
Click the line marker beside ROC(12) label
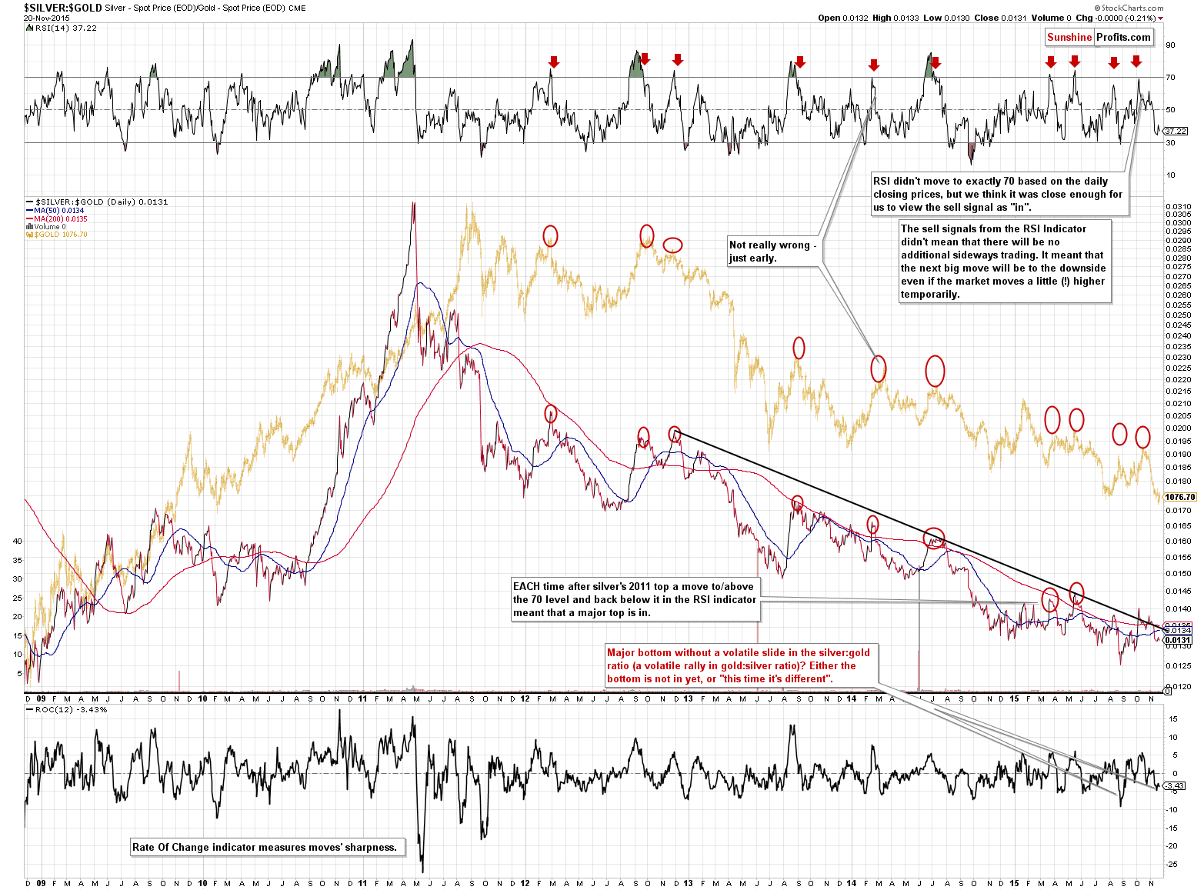pyautogui.click(x=29, y=710)
